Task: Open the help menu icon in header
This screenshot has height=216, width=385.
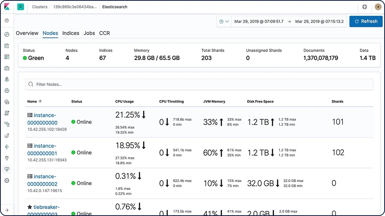Action: point(365,7)
